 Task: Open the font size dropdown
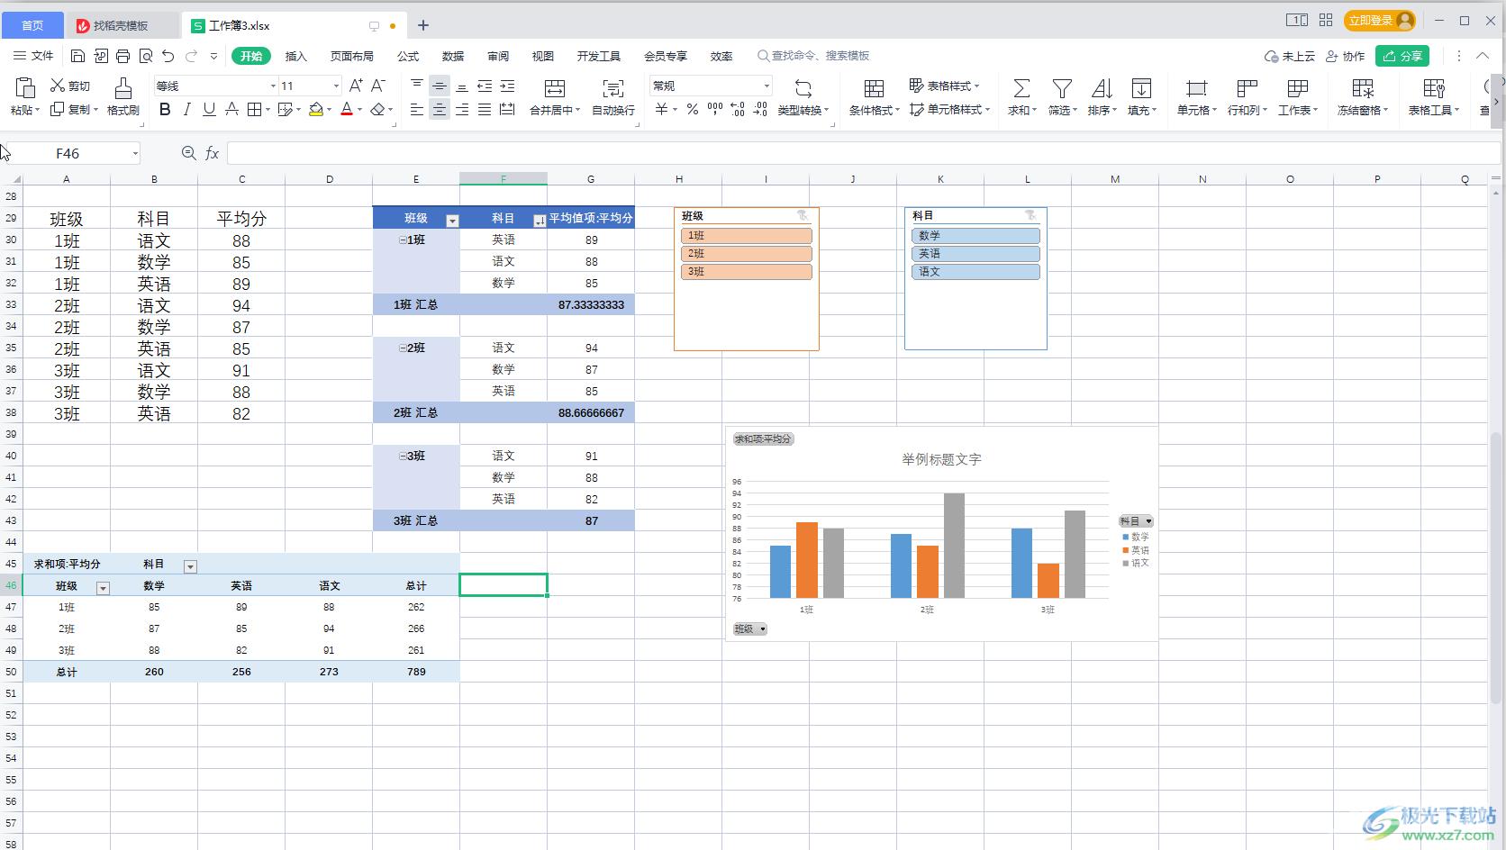(336, 86)
